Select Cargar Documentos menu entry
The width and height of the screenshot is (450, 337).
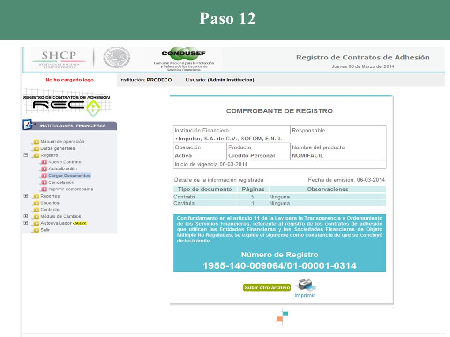point(69,176)
